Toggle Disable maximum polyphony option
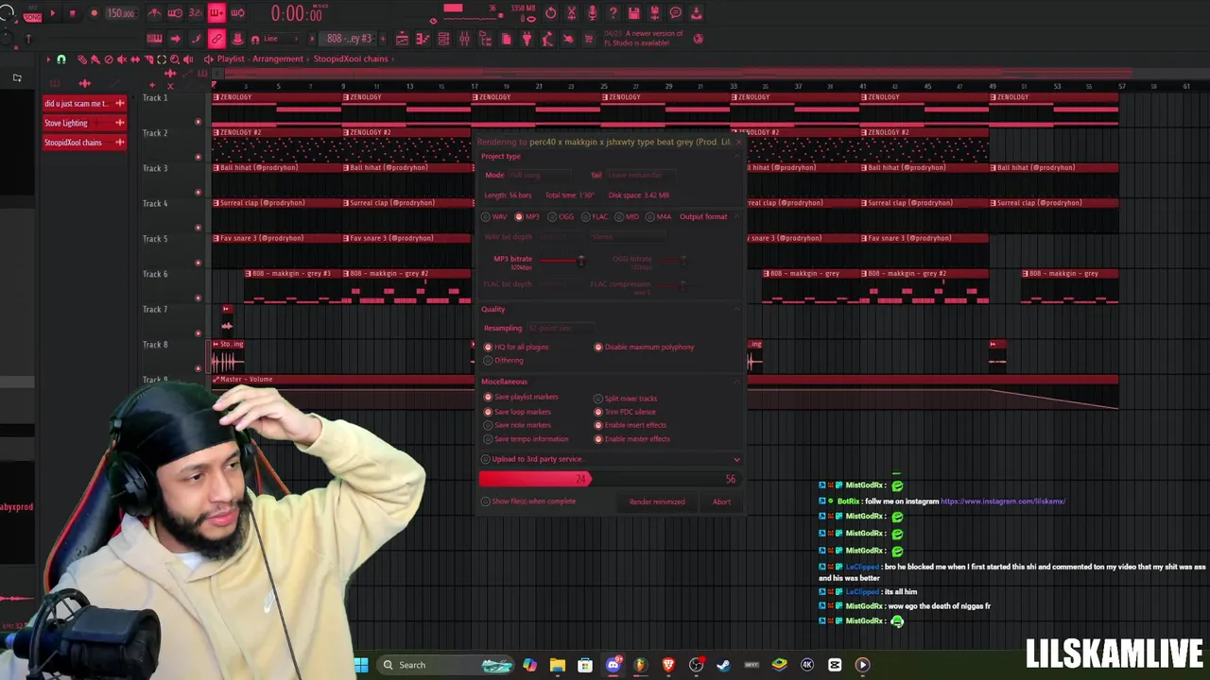Screen dimensions: 1210x680 tap(644, 347)
